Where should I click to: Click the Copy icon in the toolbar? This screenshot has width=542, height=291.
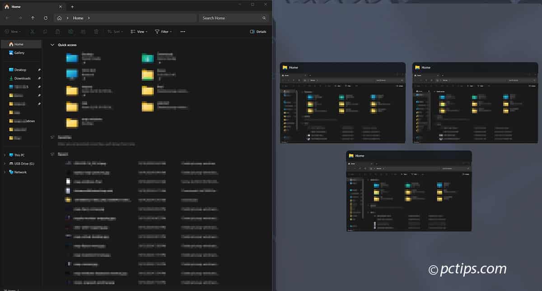(x=45, y=31)
